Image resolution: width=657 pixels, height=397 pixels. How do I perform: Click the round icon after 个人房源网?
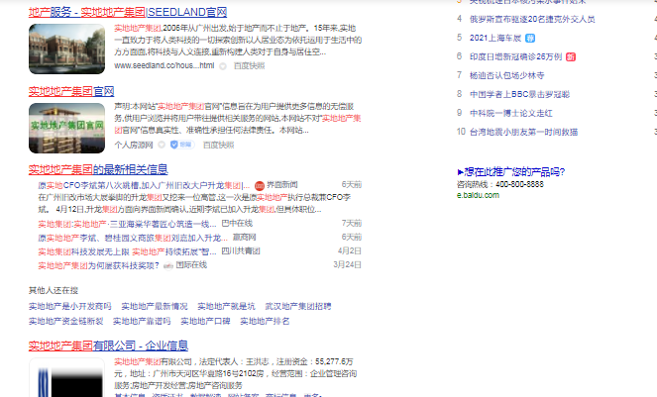tap(162, 145)
